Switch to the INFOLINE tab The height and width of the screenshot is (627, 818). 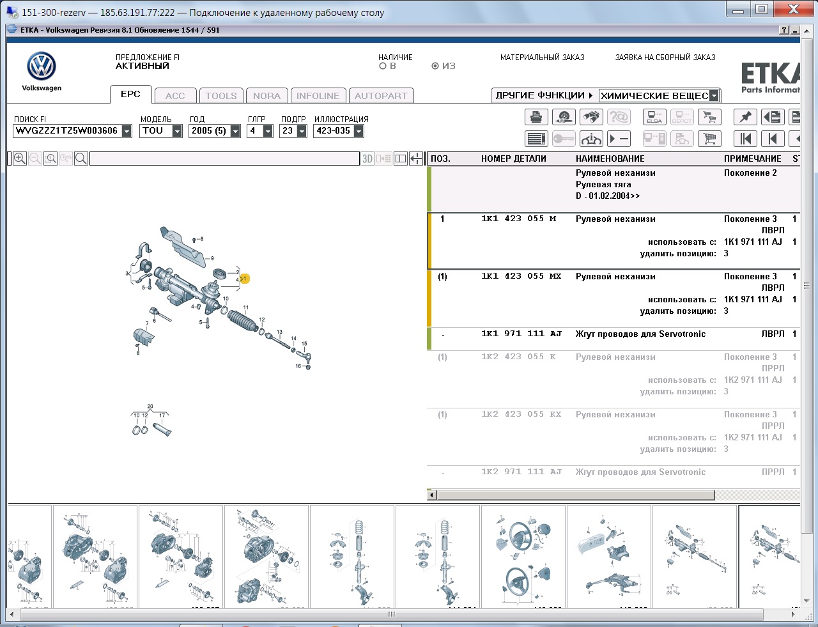(x=318, y=96)
